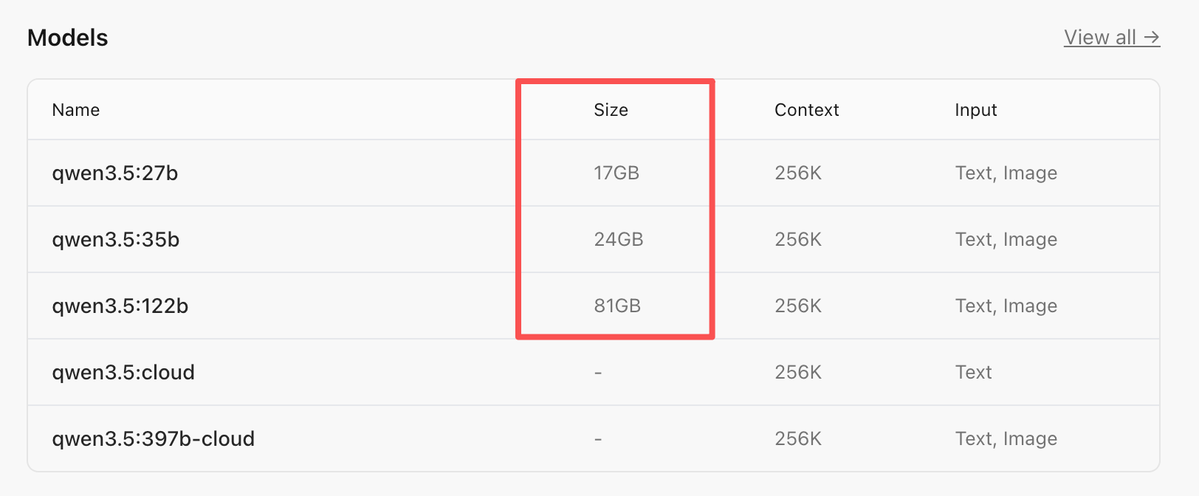This screenshot has width=1199, height=496.
Task: Click the dash size of qwen3.5:397b-cloud
Action: (x=598, y=439)
